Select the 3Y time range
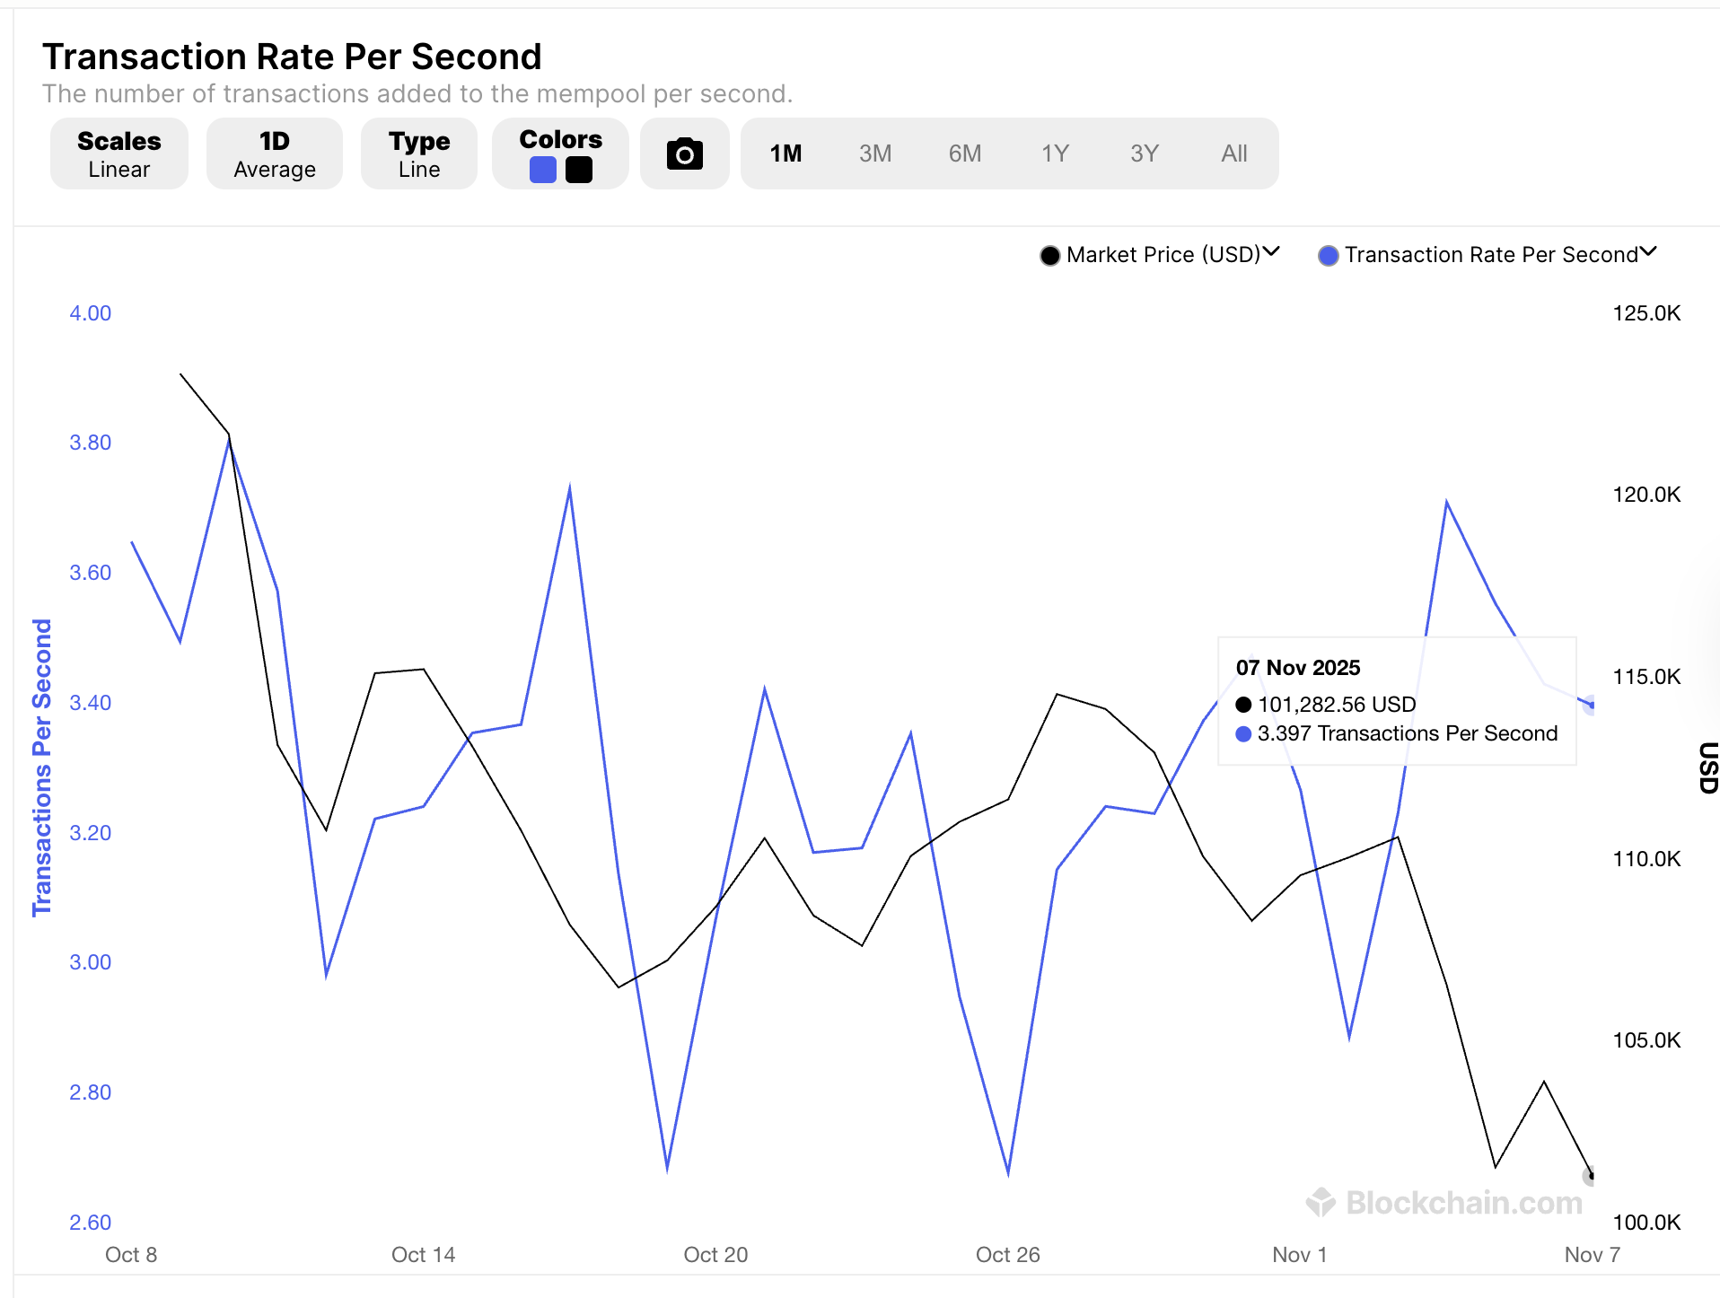Image resolution: width=1720 pixels, height=1298 pixels. pyautogui.click(x=1144, y=154)
